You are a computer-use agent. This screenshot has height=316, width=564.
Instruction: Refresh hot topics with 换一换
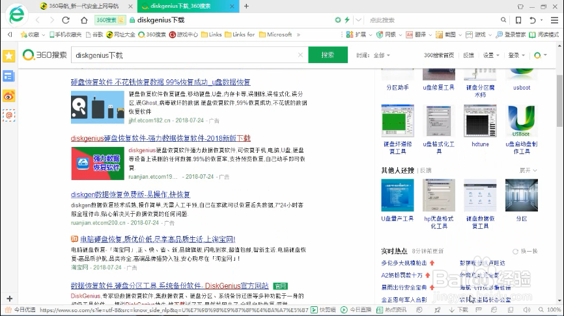tap(525, 252)
